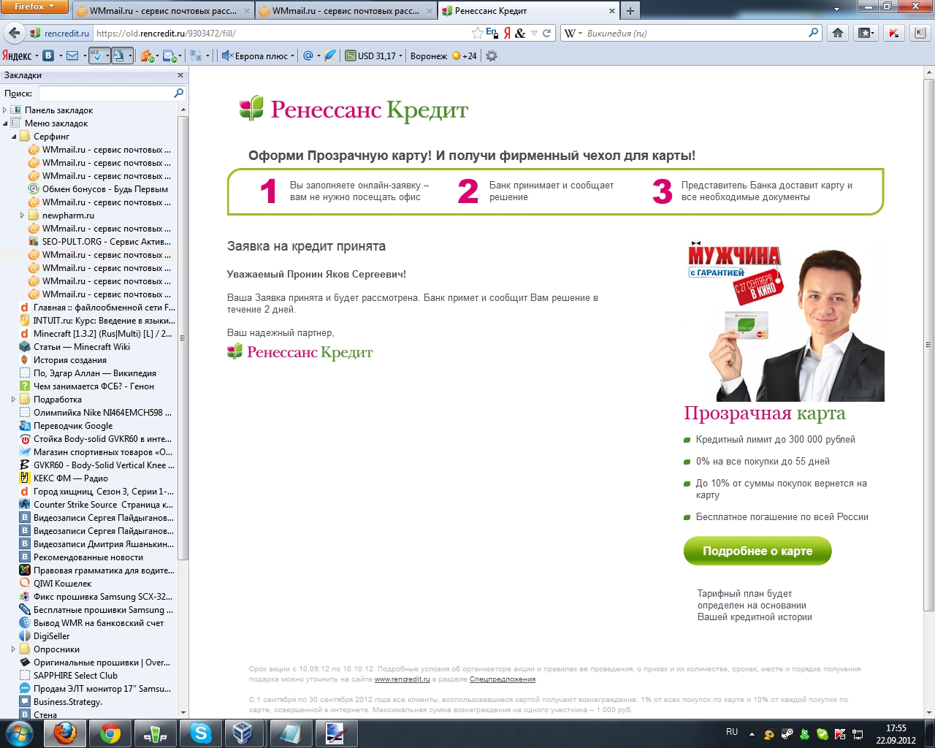
Task: Click the VKontakte icon in Yandex bar
Action: 48,56
